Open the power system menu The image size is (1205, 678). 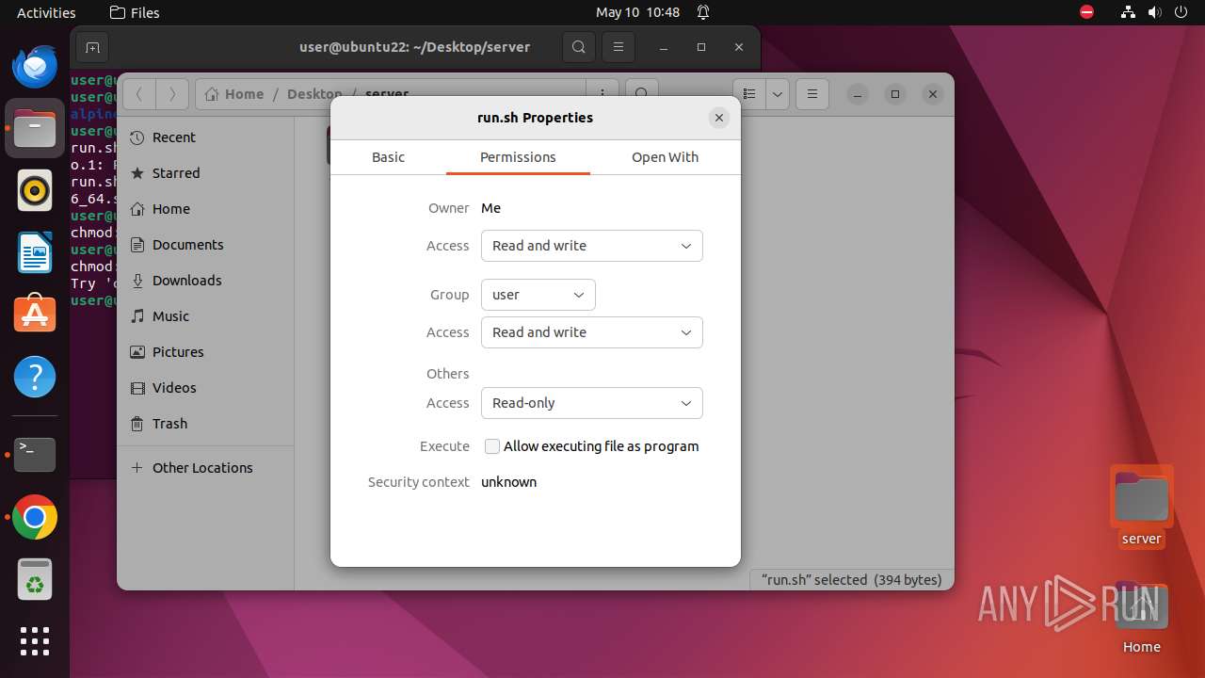pos(1181,12)
